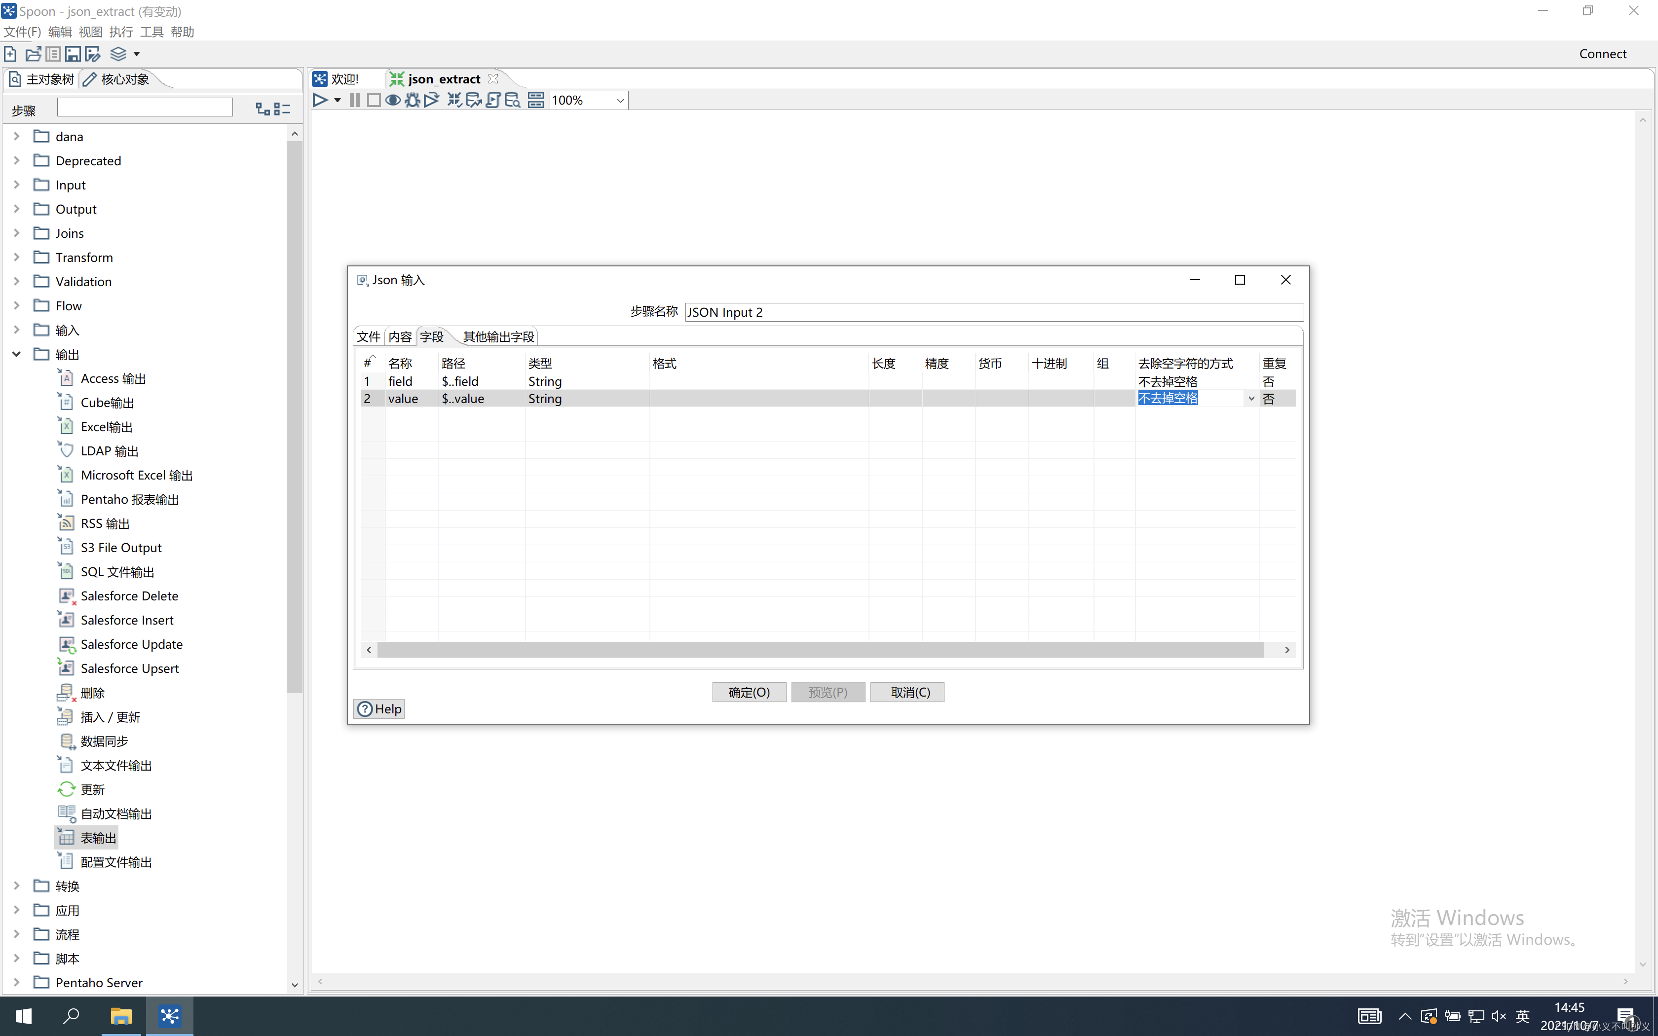Open the zoom 100% dropdown
The height and width of the screenshot is (1036, 1658).
(619, 101)
